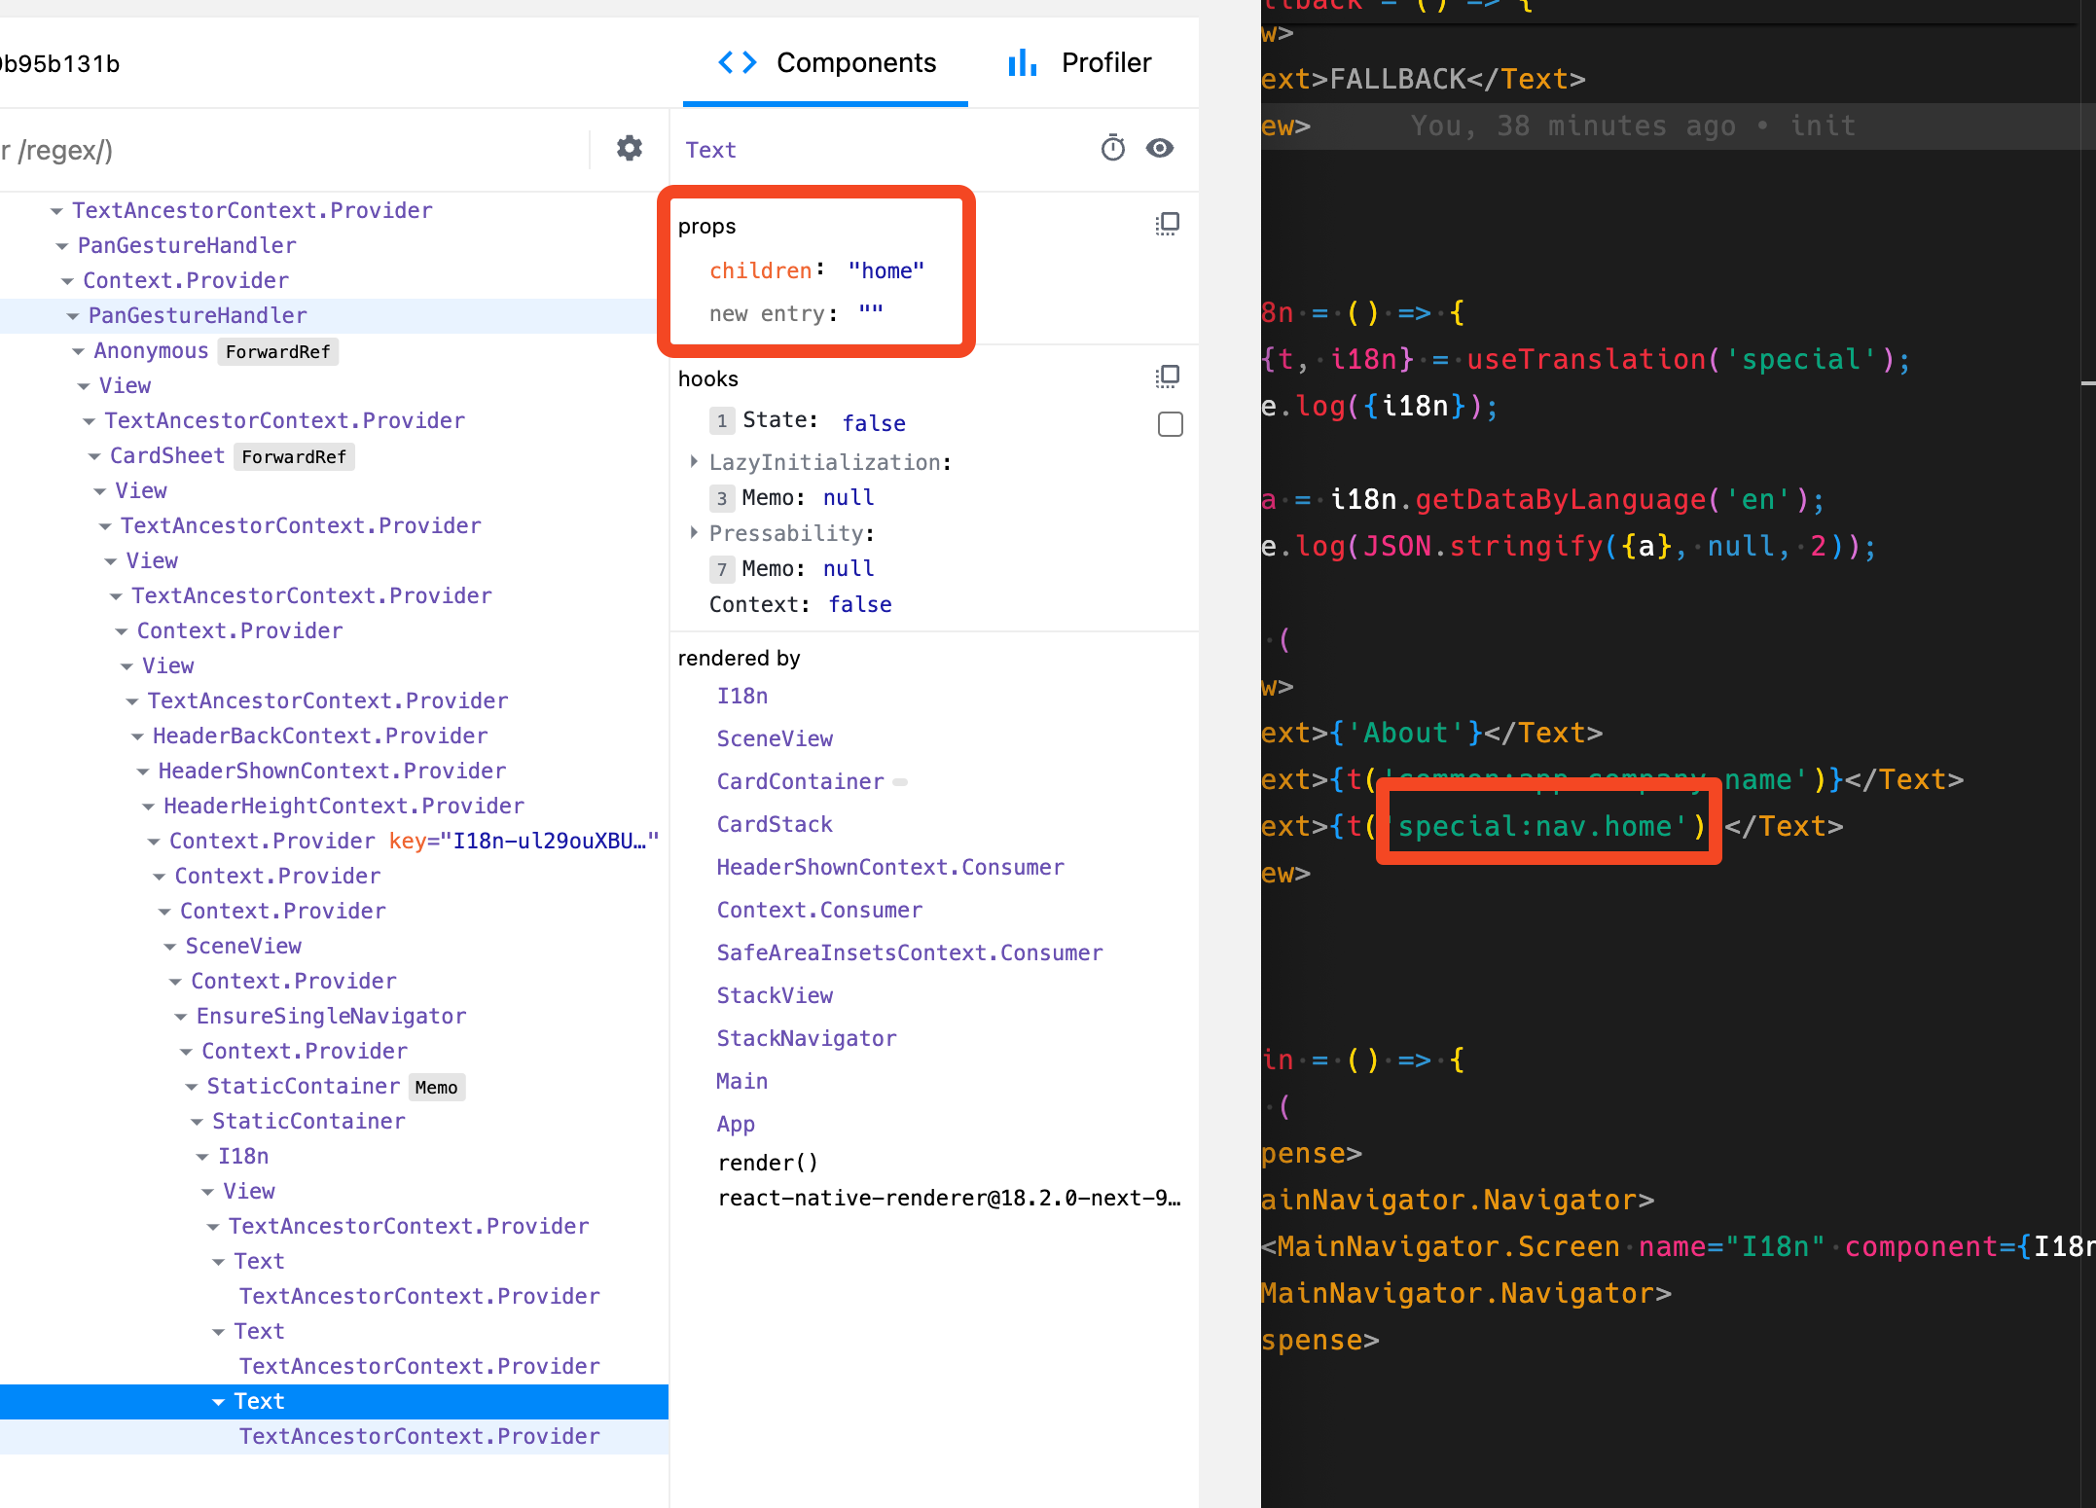
Task: Collapse the highlighted PanGestureHandler node
Action: (73, 316)
